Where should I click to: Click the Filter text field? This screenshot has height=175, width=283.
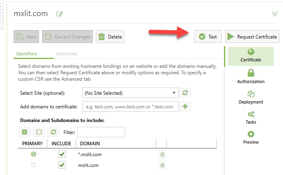pos(101,132)
